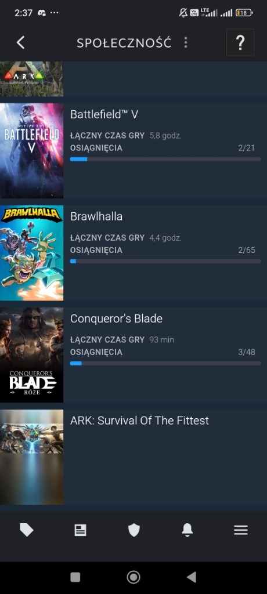Click Battlefield V achievements progress bar

(x=165, y=159)
